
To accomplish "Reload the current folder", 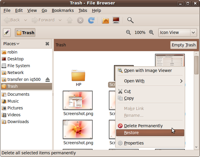I will click(91, 20).
